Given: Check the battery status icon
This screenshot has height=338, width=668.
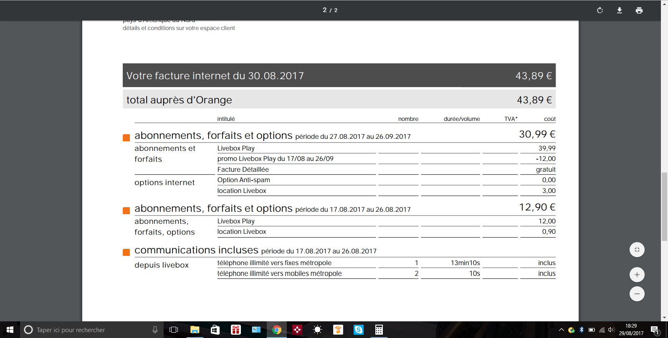Looking at the screenshot, I should (x=592, y=330).
